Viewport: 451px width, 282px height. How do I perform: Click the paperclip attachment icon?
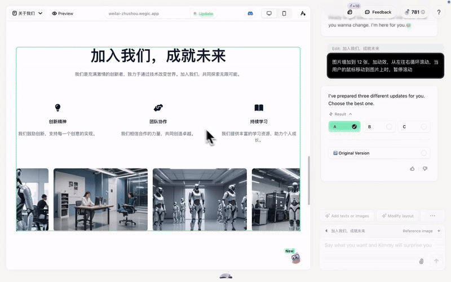421,261
